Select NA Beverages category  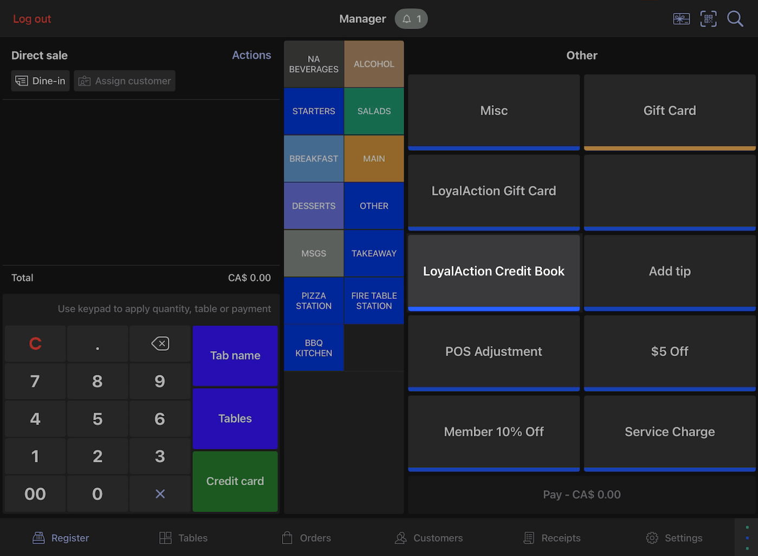click(x=313, y=64)
